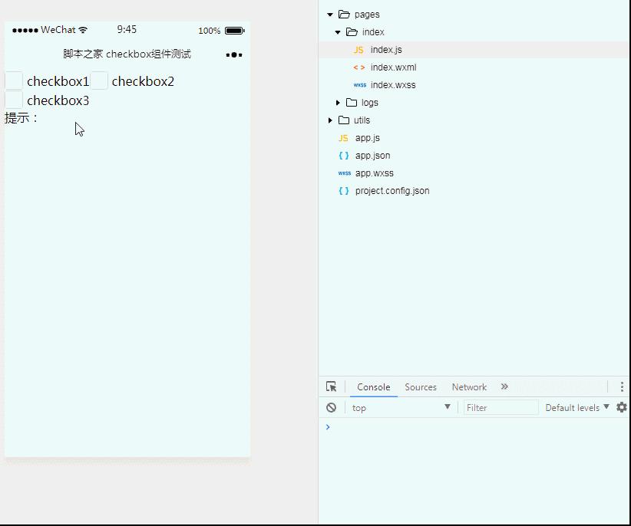Screen dimensions: 631x526
Task: Click the inspect element picker icon
Action: [331, 386]
